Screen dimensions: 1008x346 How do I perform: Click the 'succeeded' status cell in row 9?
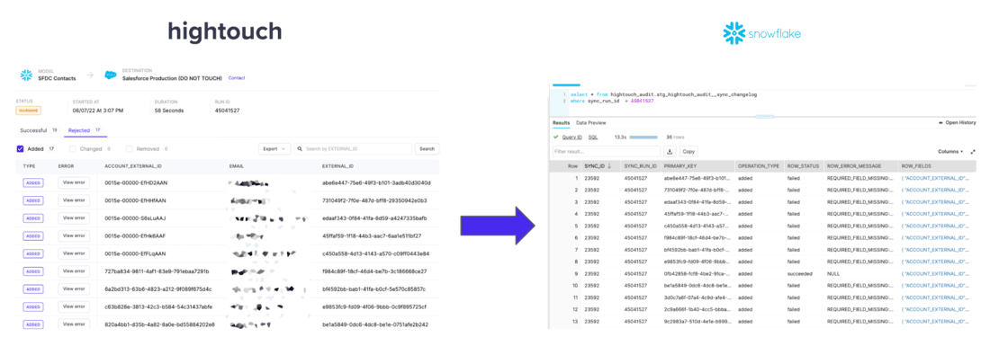(800, 273)
